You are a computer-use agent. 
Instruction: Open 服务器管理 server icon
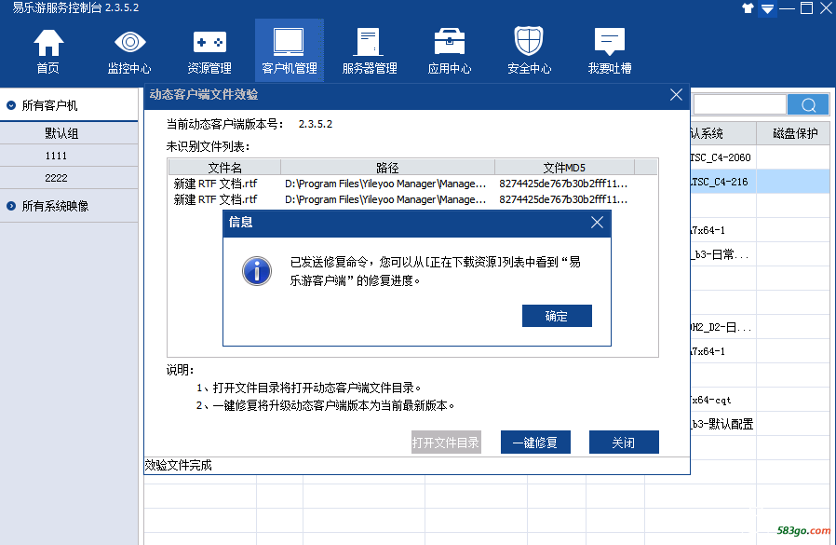click(370, 51)
